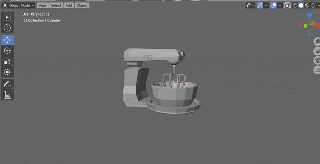Open the Object Mode dropdown

(x=19, y=5)
